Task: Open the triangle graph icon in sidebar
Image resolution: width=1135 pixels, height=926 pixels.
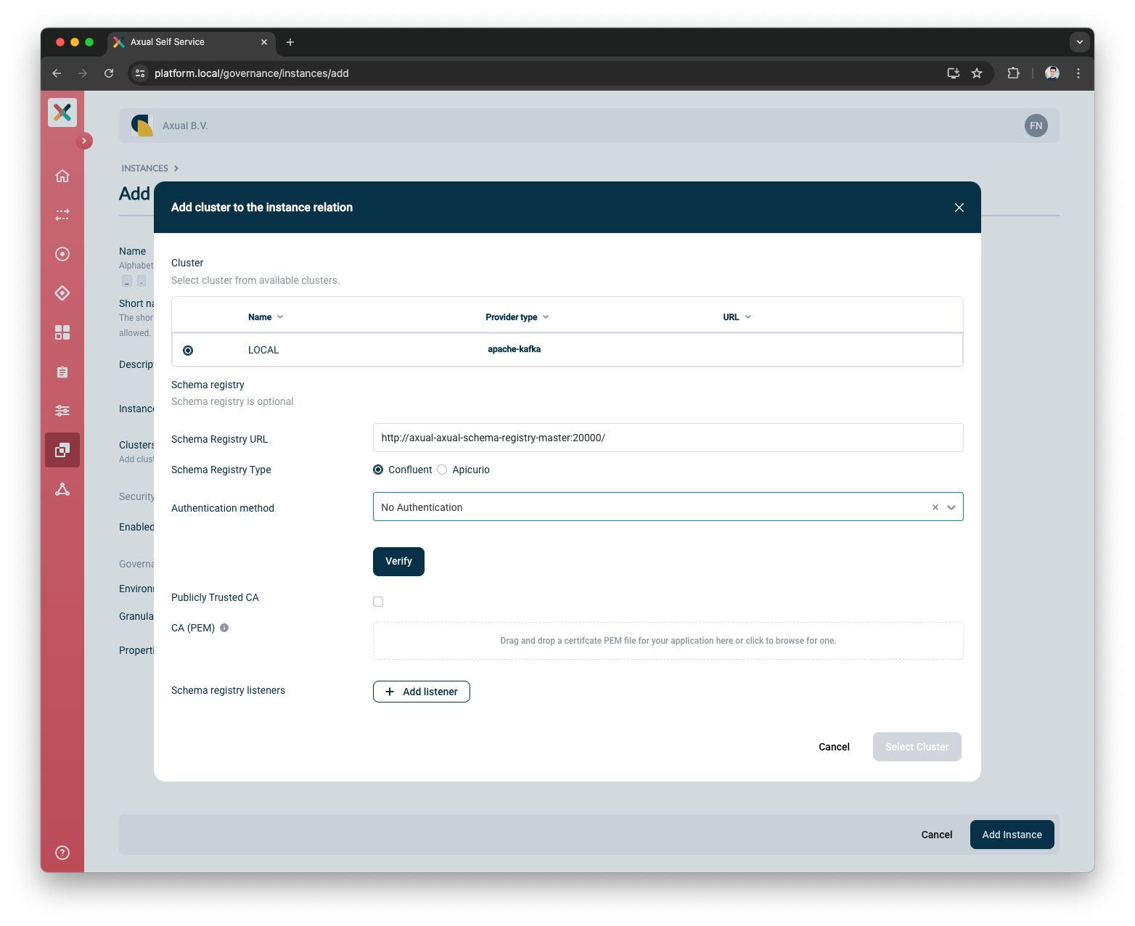Action: pyautogui.click(x=62, y=489)
